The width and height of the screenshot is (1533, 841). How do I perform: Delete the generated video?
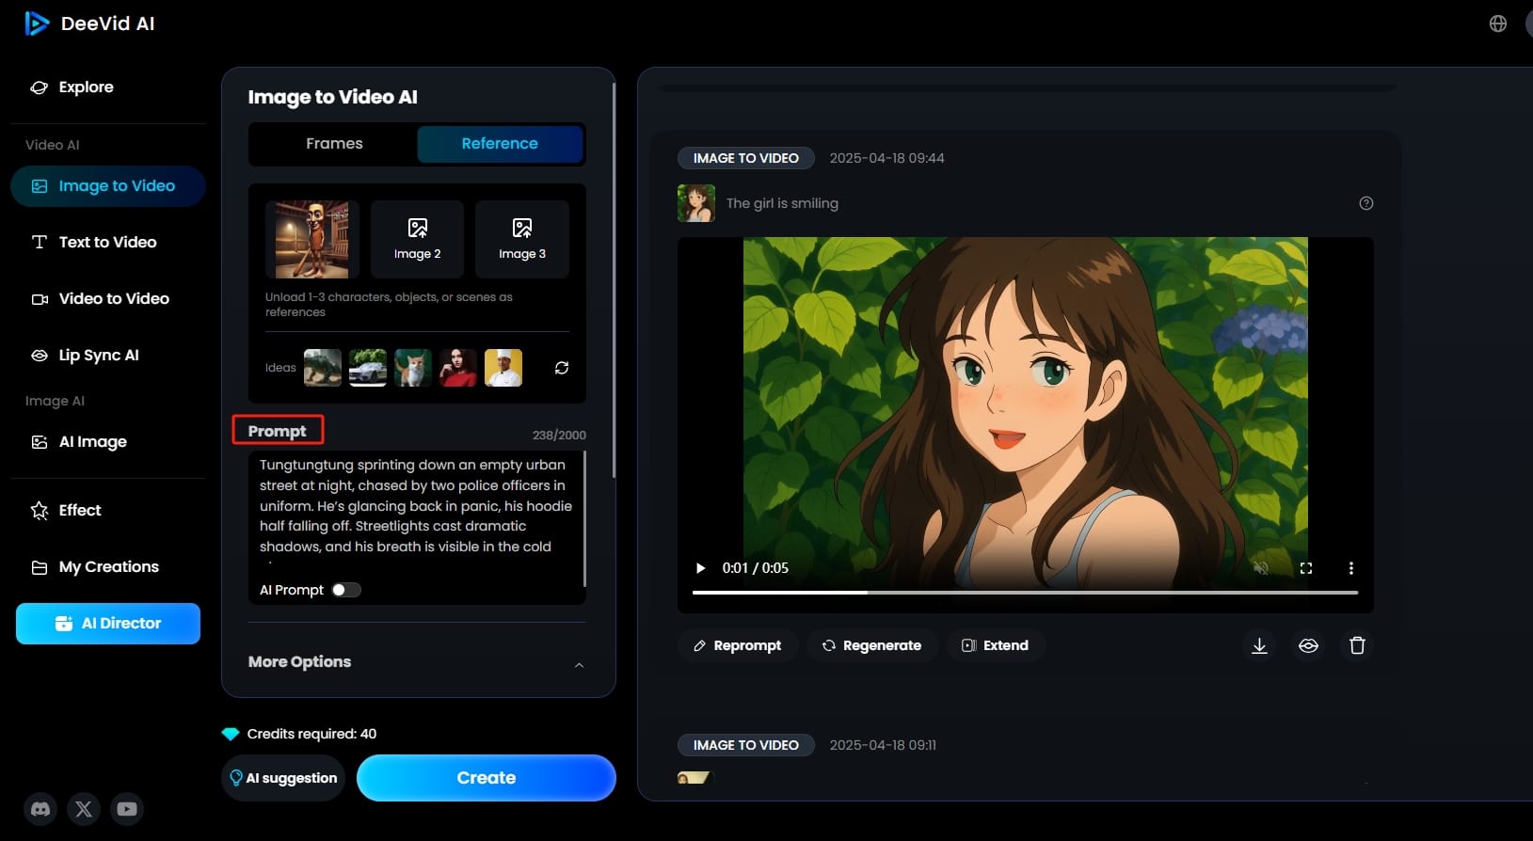[1357, 645]
